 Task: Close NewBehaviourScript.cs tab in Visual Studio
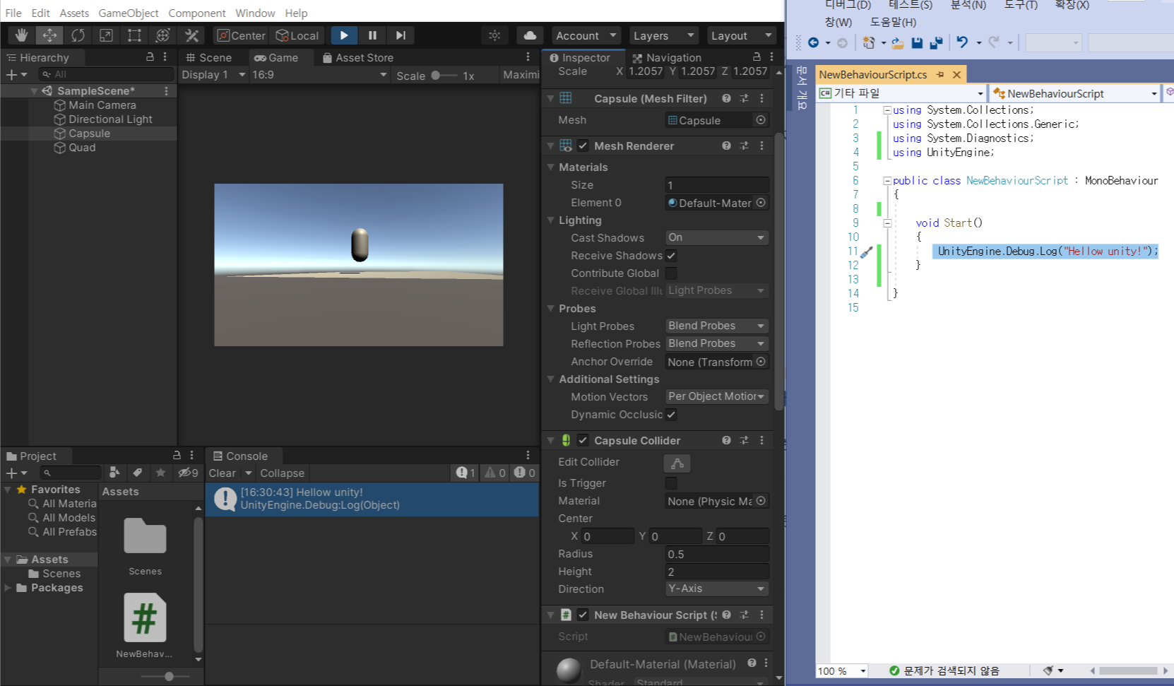[x=956, y=74]
